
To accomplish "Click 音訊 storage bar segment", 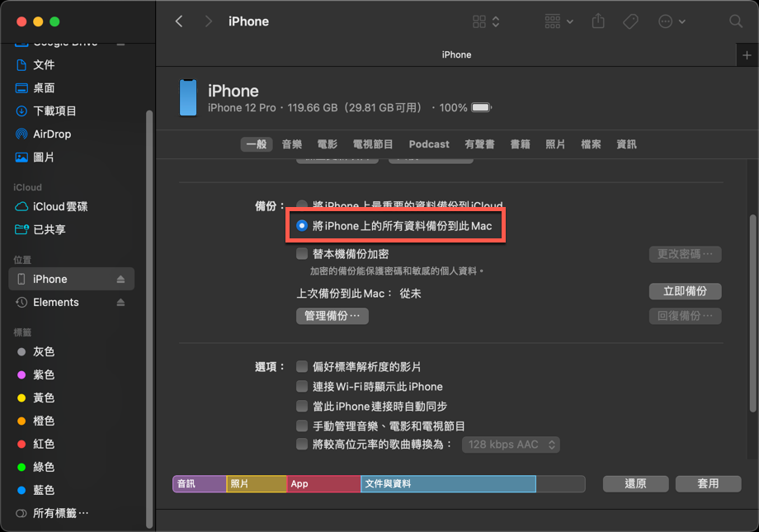I will [200, 483].
